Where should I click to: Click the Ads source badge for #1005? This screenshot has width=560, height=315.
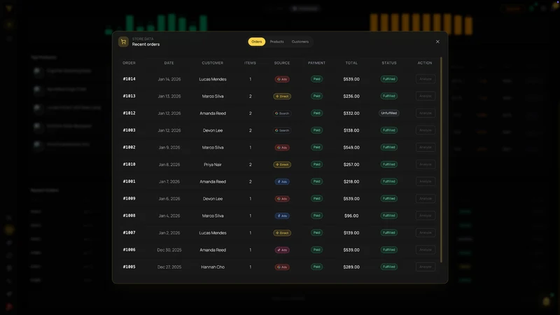[282, 267]
